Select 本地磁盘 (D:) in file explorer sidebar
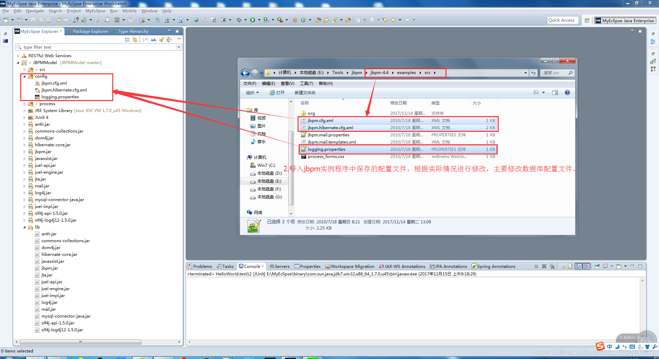Viewport: 659px width, 359px height. click(266, 173)
